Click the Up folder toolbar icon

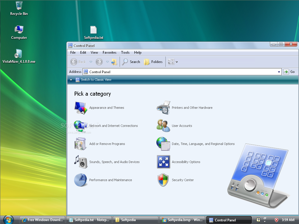[x=114, y=62]
